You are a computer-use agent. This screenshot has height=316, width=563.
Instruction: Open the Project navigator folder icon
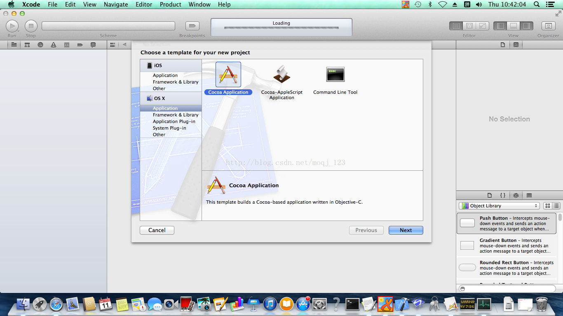point(14,45)
